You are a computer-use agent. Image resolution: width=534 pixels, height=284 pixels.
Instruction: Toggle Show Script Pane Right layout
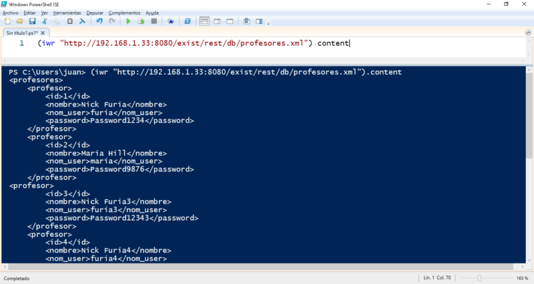(x=216, y=21)
